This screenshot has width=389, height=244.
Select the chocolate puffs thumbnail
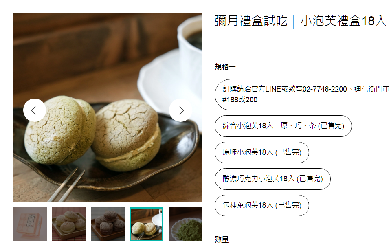click(x=108, y=224)
